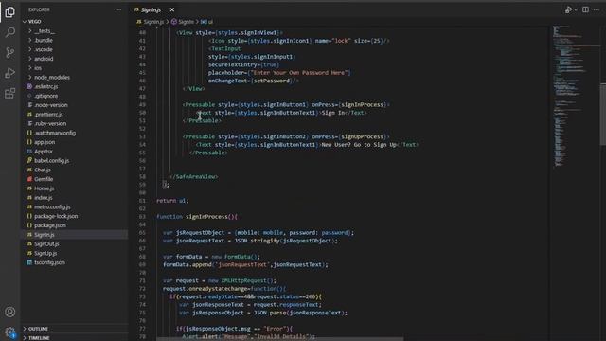This screenshot has width=606, height=341.
Task: Open Run and Debug view
Action: (x=10, y=73)
